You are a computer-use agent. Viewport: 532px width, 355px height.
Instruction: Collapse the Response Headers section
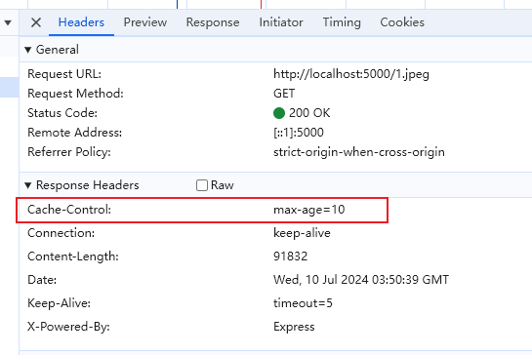[x=28, y=185]
